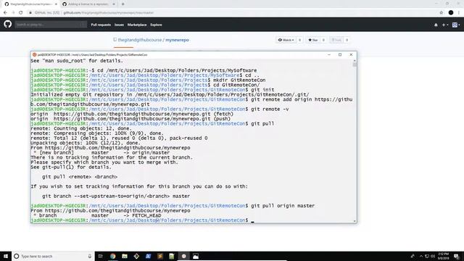464x261 pixels.
Task: Open the GitHub user avatar dropdown
Action: 456,25
